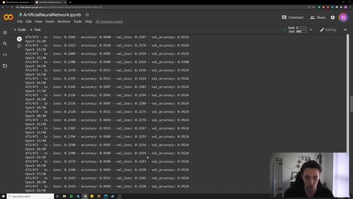Click the RAM usage indicator bar
The width and height of the screenshot is (353, 199).
(x=302, y=28)
